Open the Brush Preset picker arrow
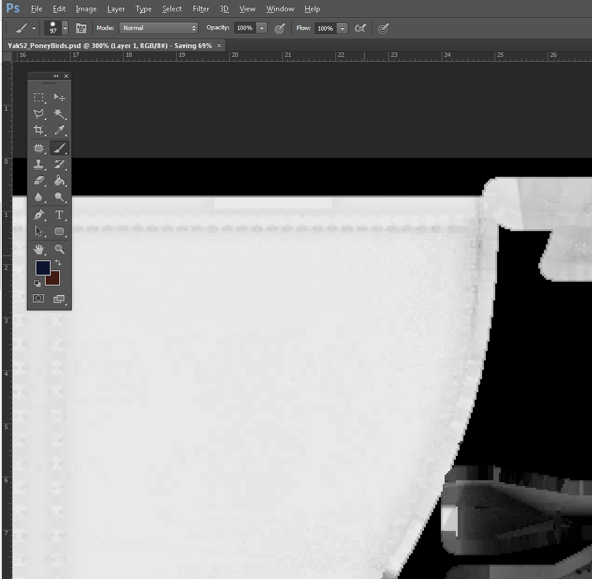Image resolution: width=592 pixels, height=579 pixels. pos(65,28)
